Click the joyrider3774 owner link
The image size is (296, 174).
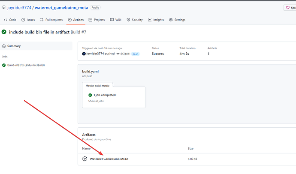pyautogui.click(x=19, y=8)
